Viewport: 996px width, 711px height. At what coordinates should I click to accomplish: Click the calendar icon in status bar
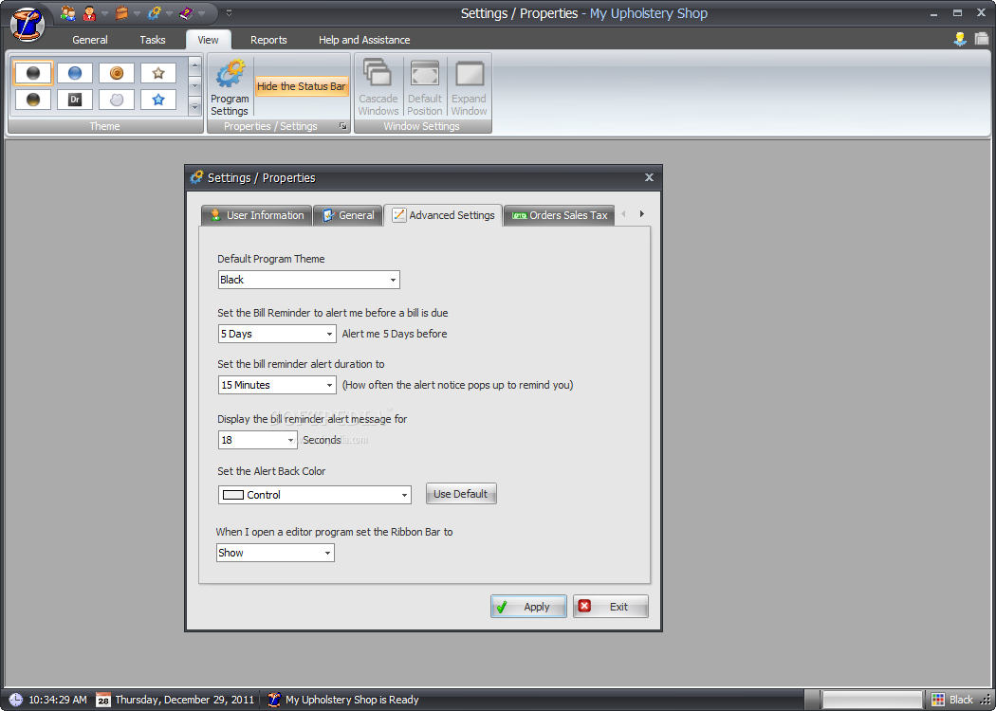(102, 700)
